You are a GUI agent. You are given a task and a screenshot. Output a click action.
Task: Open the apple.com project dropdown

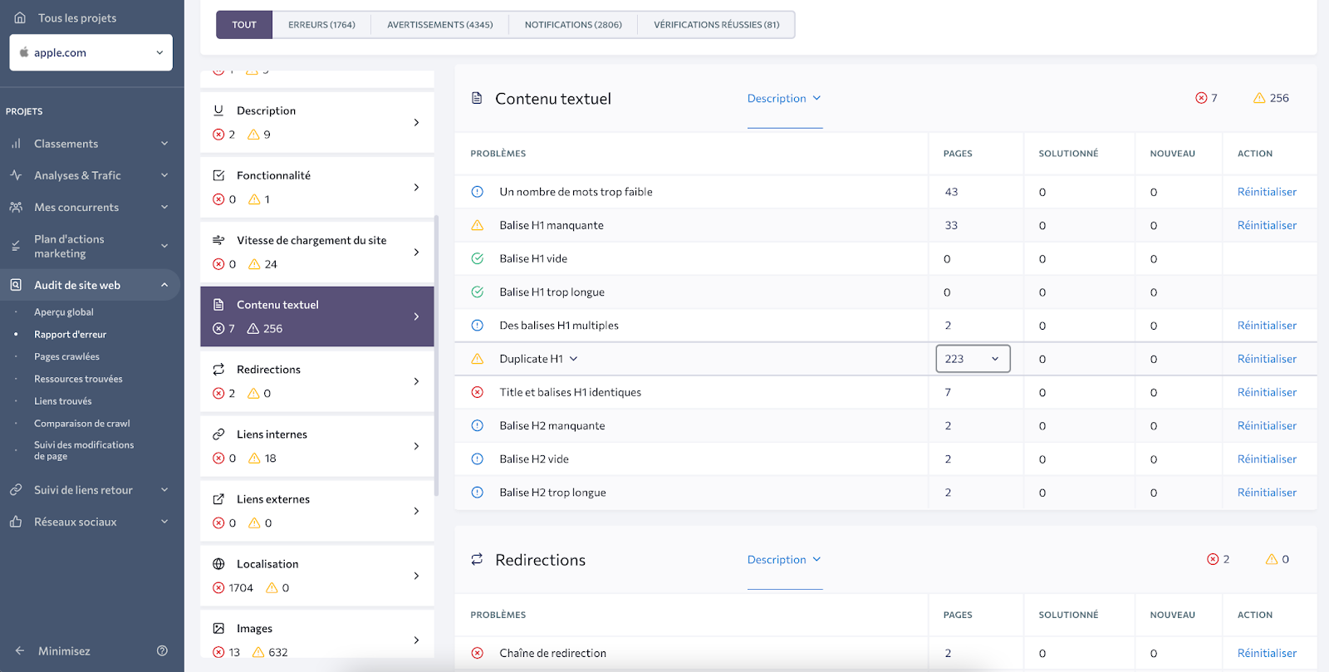point(91,52)
